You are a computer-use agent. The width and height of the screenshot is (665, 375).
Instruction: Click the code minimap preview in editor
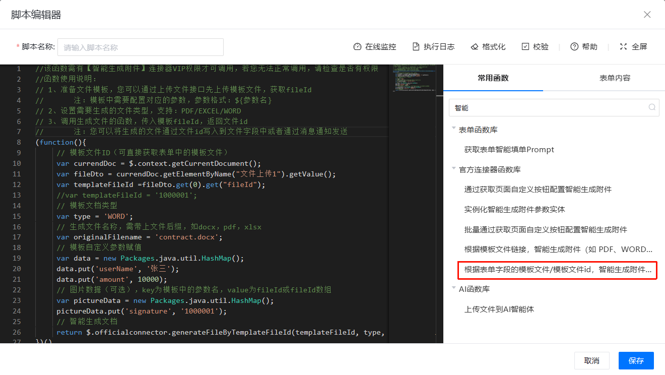click(x=416, y=78)
